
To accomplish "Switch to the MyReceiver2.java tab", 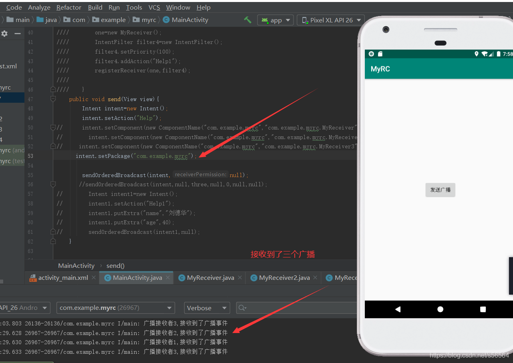I will point(284,277).
